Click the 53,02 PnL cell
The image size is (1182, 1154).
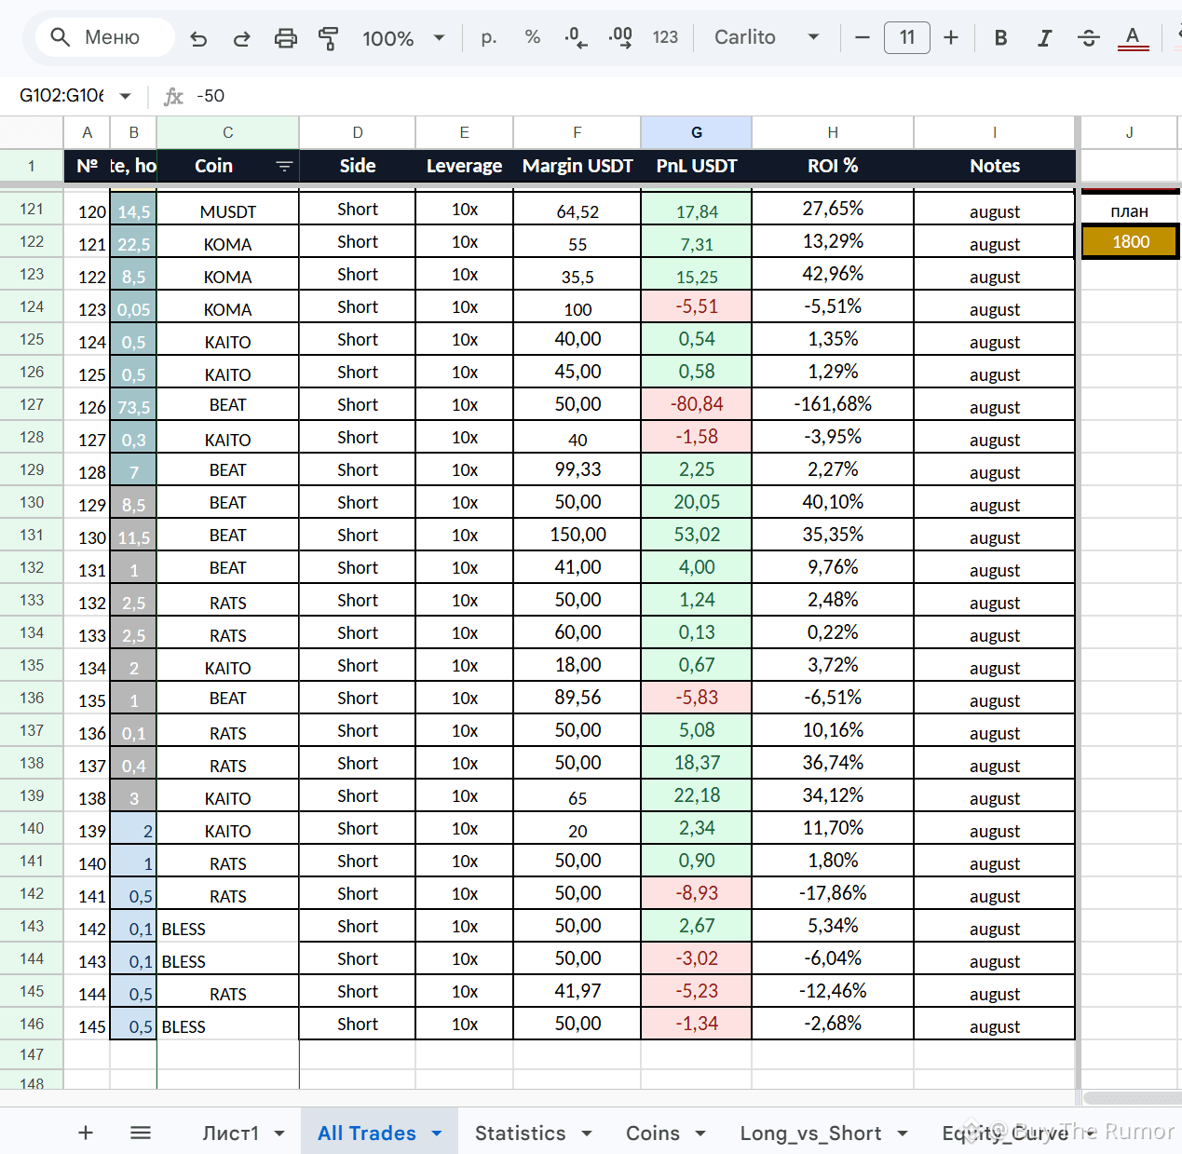696,535
